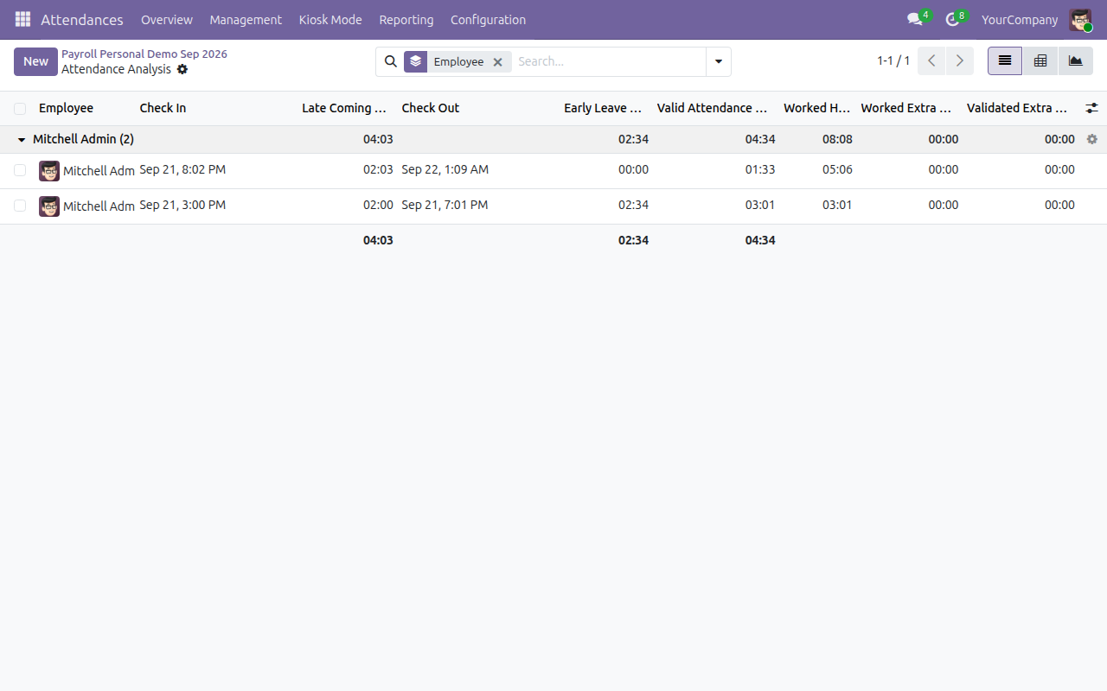Focus the Search input field

pyautogui.click(x=609, y=61)
